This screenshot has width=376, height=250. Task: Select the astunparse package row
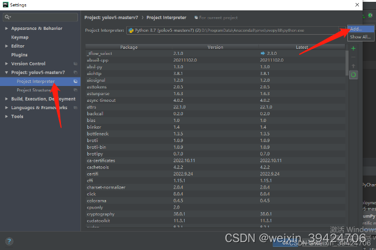click(x=215, y=93)
